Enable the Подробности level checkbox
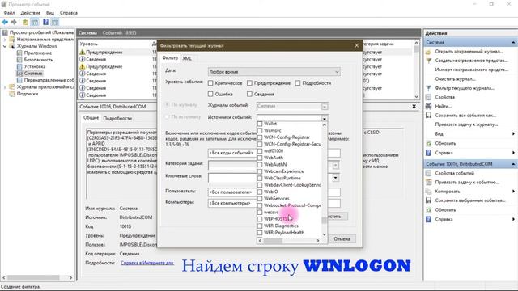Viewport: 518px width, 291px height. coord(298,83)
